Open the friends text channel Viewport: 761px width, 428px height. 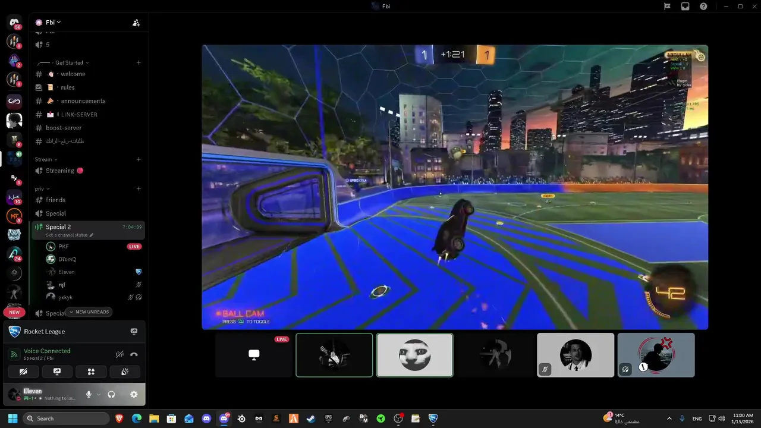(x=88, y=200)
